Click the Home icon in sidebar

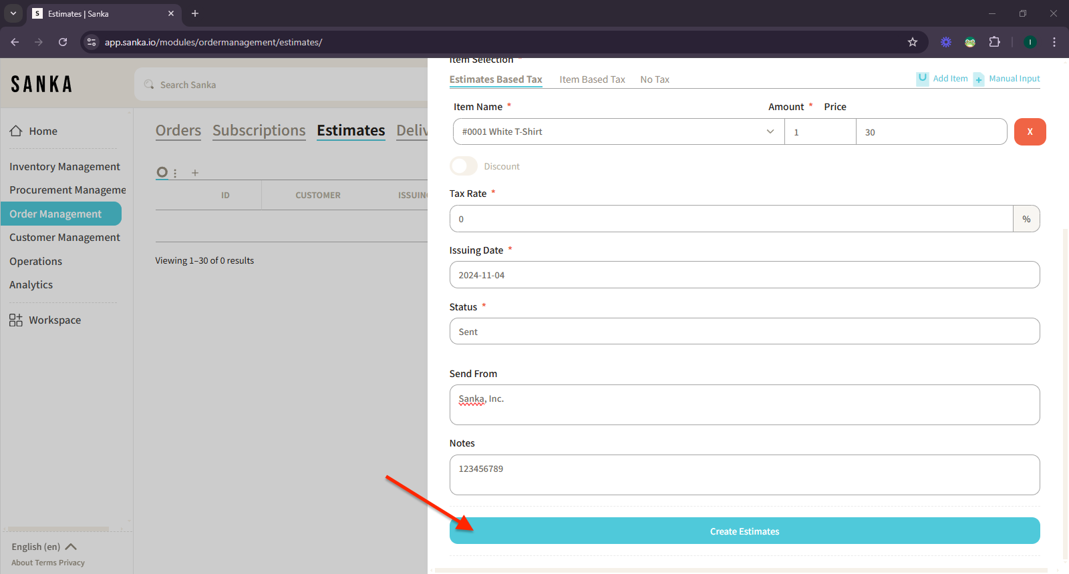point(16,131)
